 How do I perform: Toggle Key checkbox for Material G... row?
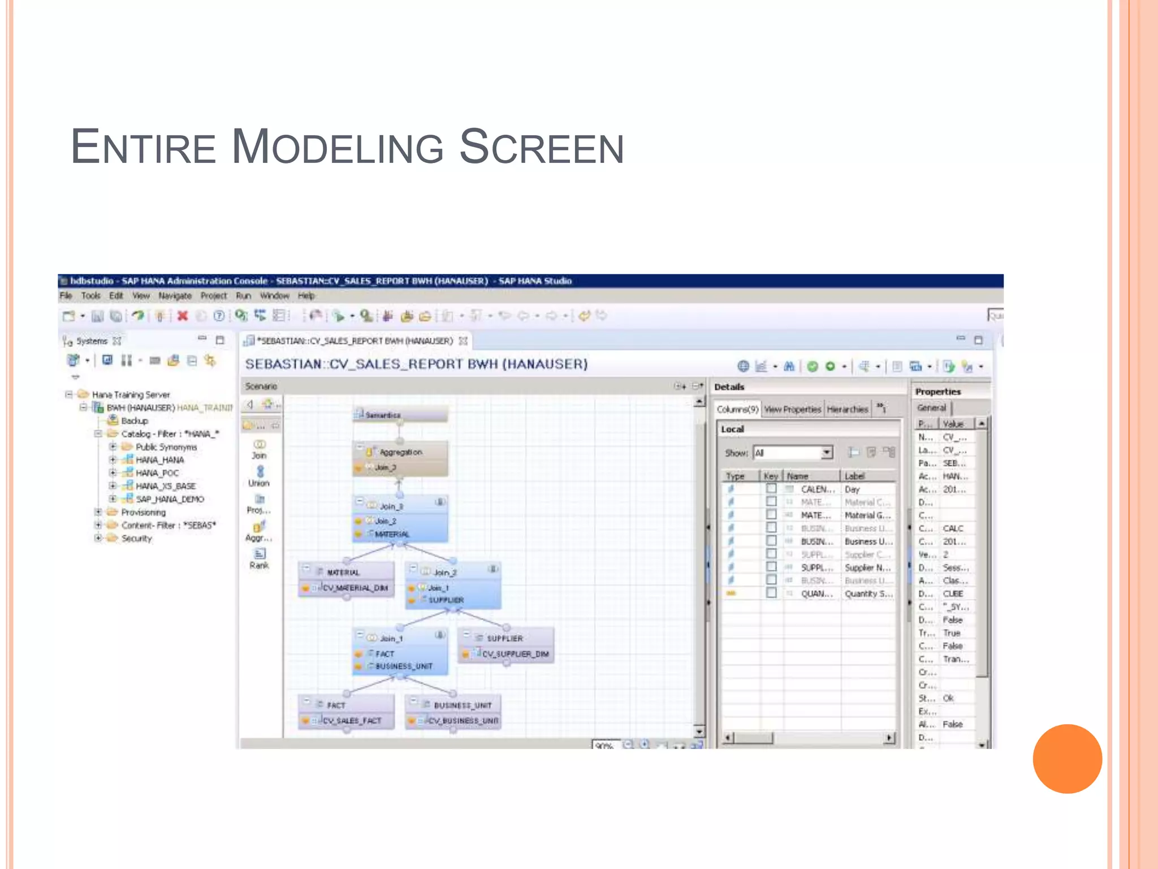tap(771, 514)
